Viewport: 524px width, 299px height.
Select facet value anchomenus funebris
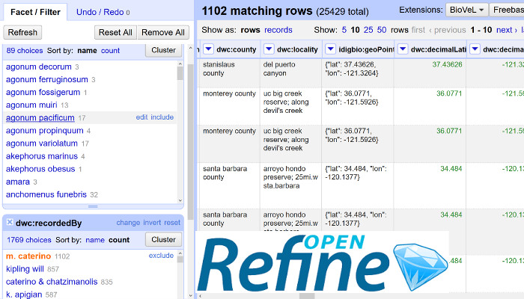tap(46, 194)
